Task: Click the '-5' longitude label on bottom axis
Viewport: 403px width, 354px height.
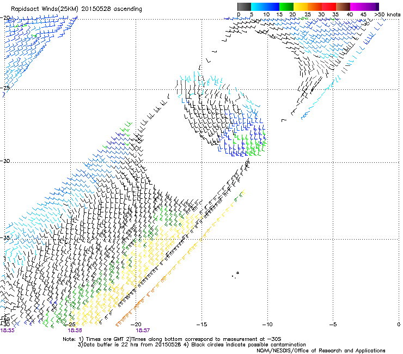Action: tap(333, 325)
